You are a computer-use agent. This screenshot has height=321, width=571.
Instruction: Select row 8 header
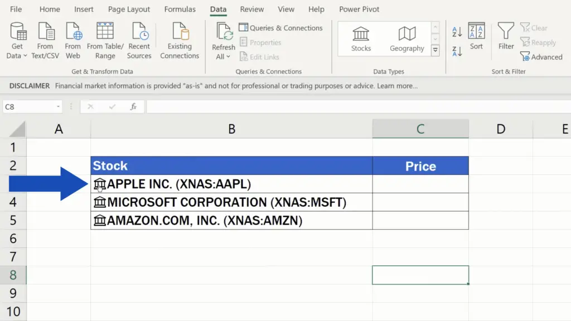[x=13, y=275]
